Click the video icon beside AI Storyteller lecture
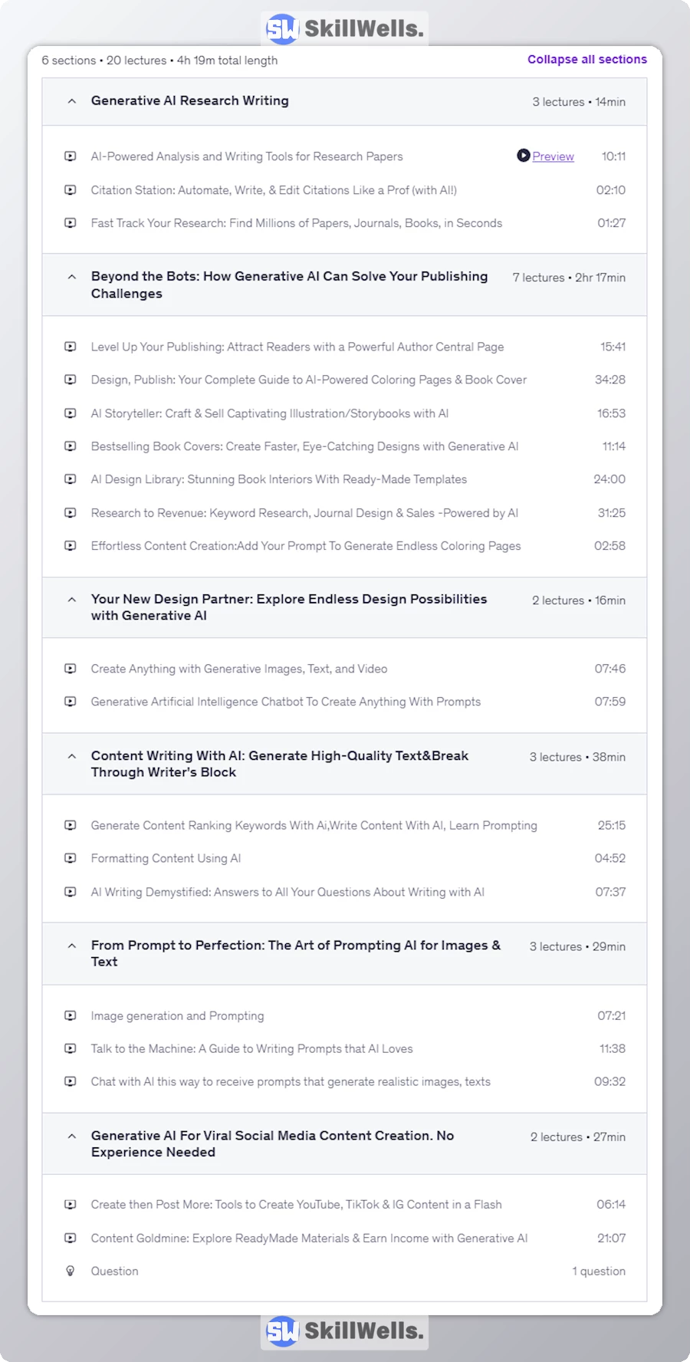 (71, 413)
